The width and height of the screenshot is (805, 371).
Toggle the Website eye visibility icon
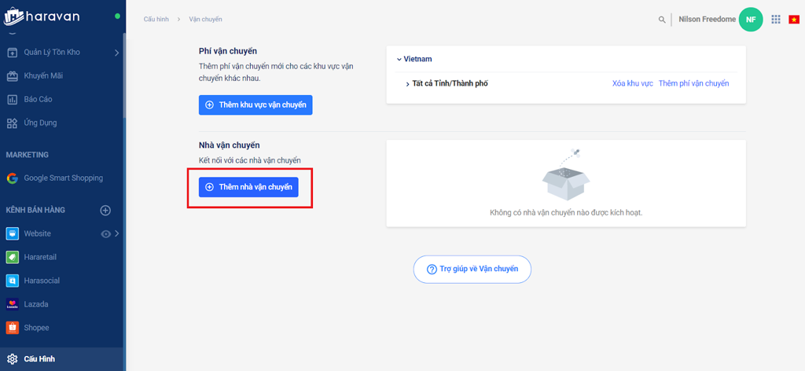pyautogui.click(x=105, y=233)
